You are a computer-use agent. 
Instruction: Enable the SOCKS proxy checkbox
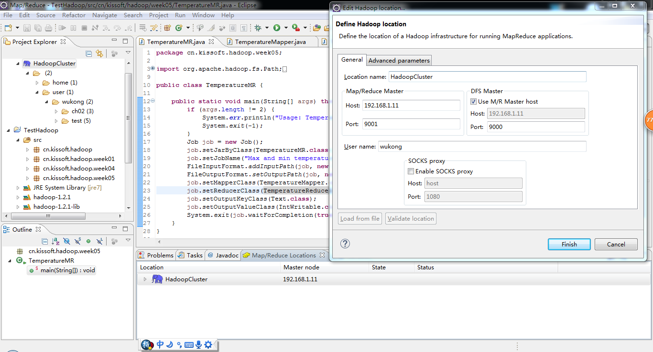(411, 171)
